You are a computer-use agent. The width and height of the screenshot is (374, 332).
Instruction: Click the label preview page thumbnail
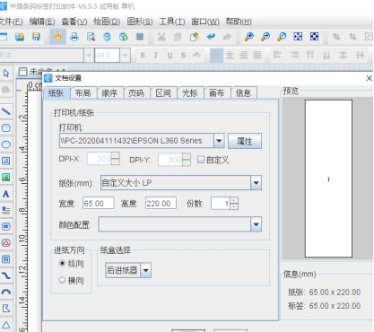point(328,179)
